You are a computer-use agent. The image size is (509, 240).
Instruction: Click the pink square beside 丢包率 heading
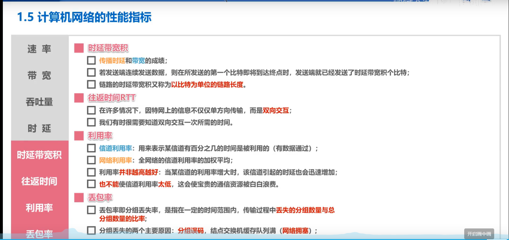click(79, 198)
